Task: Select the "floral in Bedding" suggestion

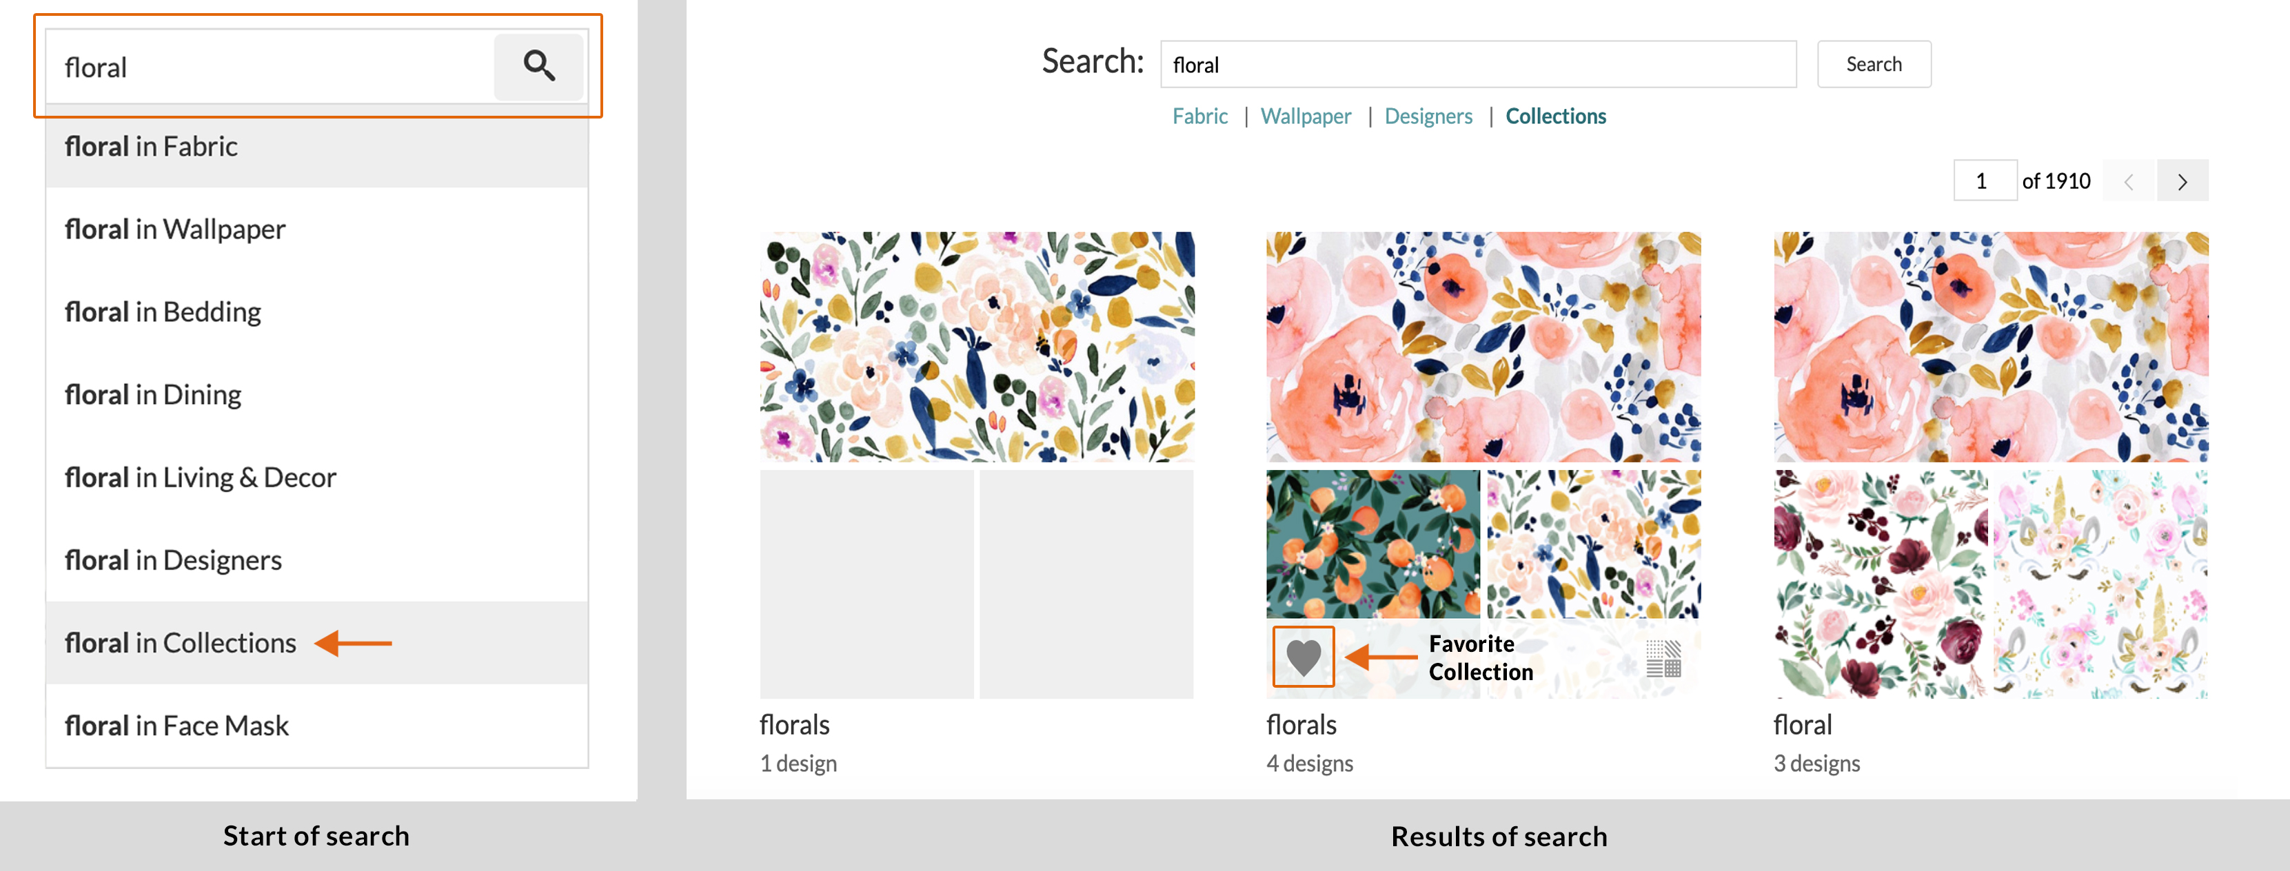Action: tap(163, 311)
